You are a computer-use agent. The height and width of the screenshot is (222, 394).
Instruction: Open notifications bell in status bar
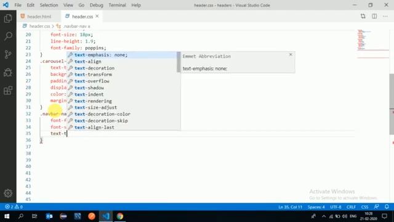click(387, 207)
